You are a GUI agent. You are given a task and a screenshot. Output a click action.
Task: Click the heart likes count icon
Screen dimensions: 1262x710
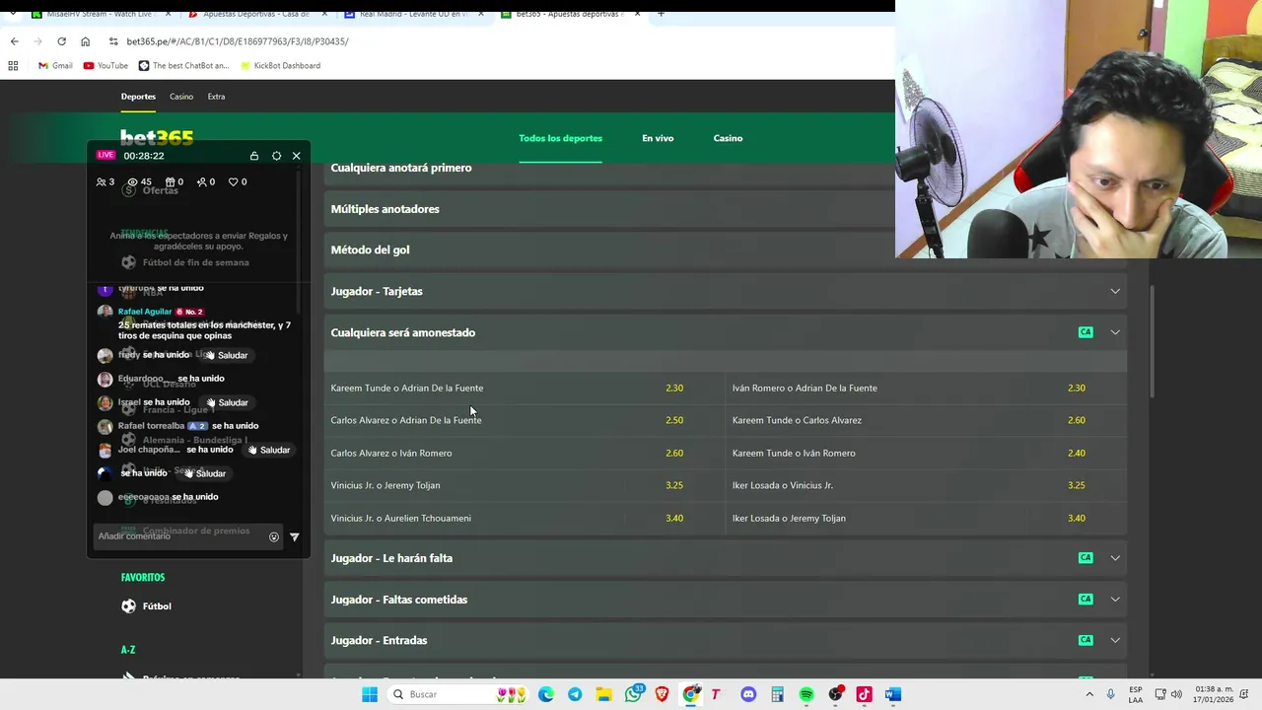(x=234, y=182)
